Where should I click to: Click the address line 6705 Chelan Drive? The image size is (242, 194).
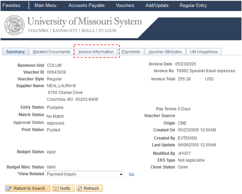[x=65, y=93]
